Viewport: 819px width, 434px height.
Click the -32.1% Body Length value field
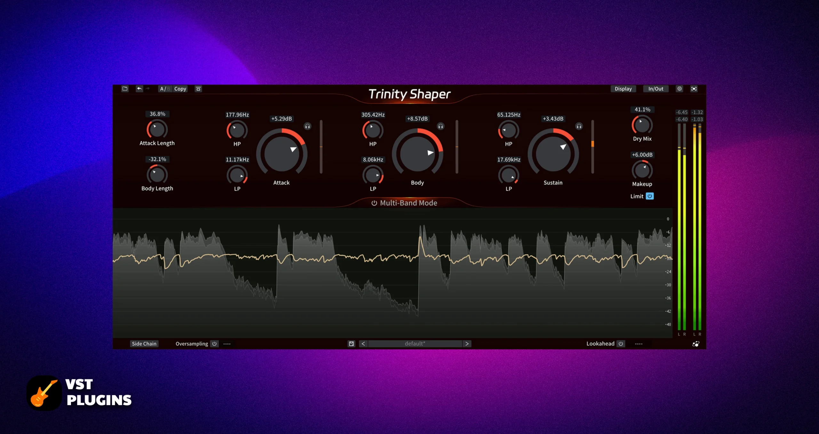click(x=157, y=159)
